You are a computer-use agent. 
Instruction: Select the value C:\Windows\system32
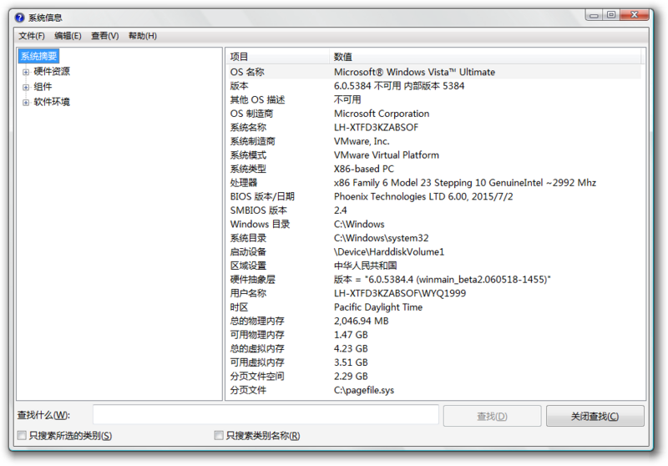tap(381, 238)
